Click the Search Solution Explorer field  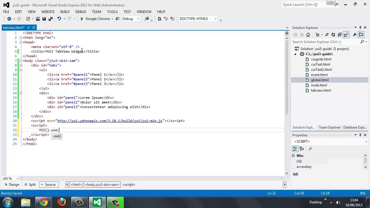click(x=325, y=42)
